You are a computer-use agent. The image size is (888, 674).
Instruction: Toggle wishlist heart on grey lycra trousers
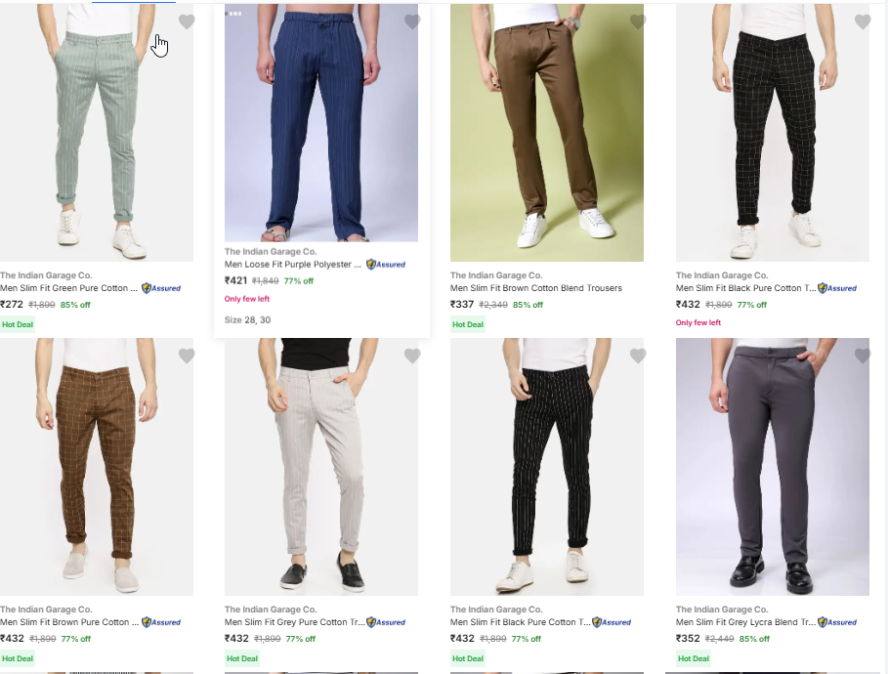[x=863, y=356]
